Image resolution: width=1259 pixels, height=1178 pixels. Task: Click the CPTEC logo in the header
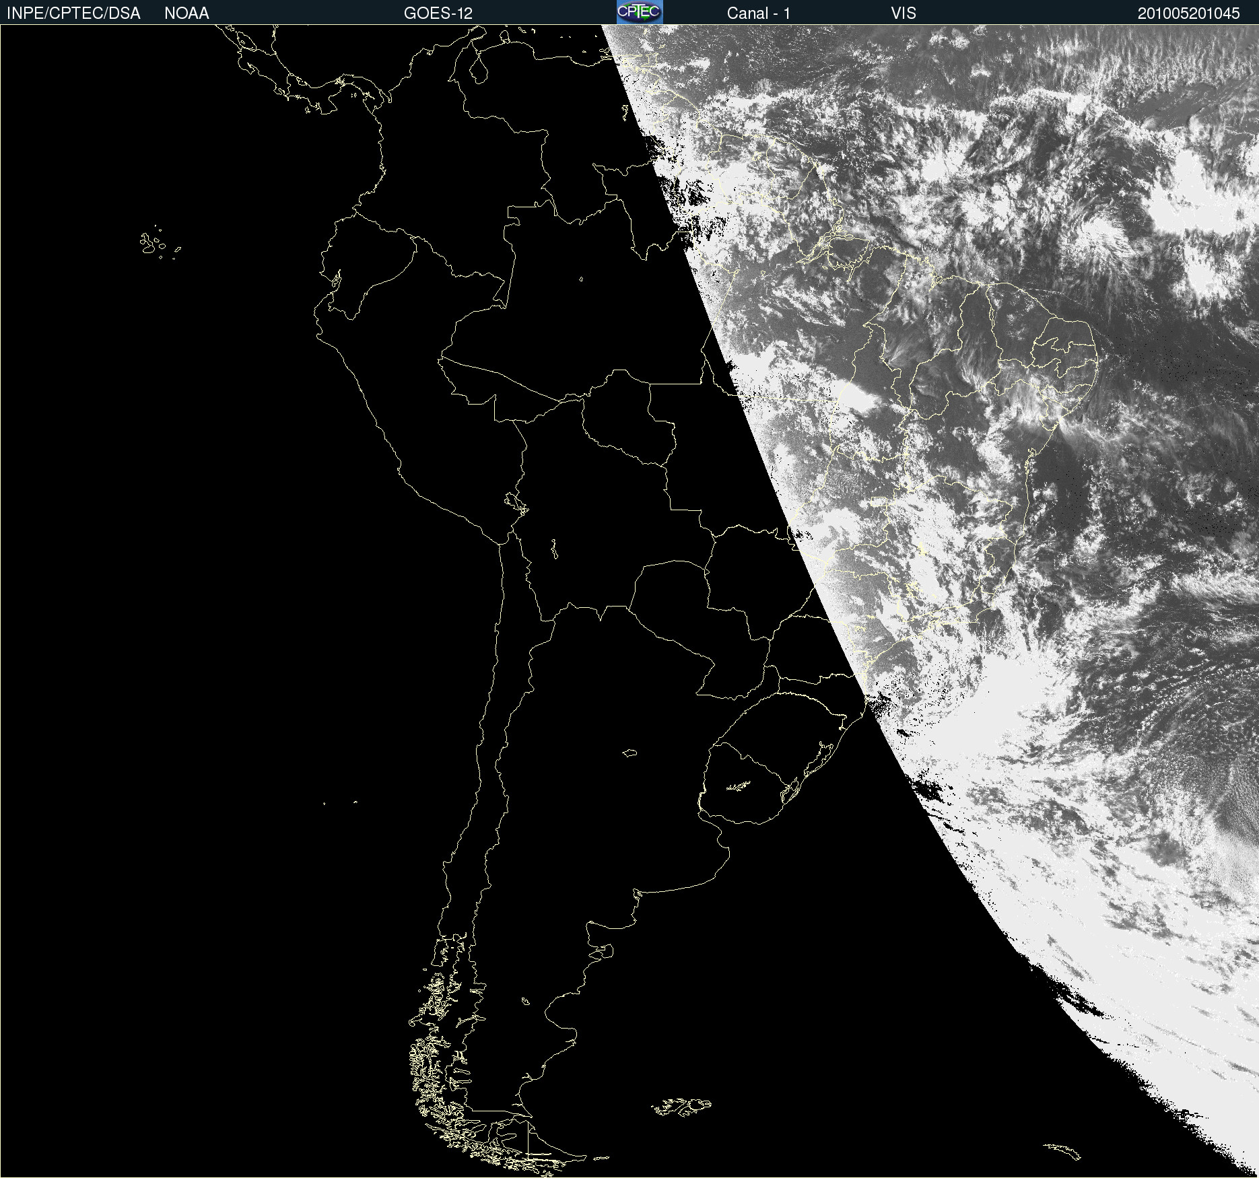pos(640,12)
